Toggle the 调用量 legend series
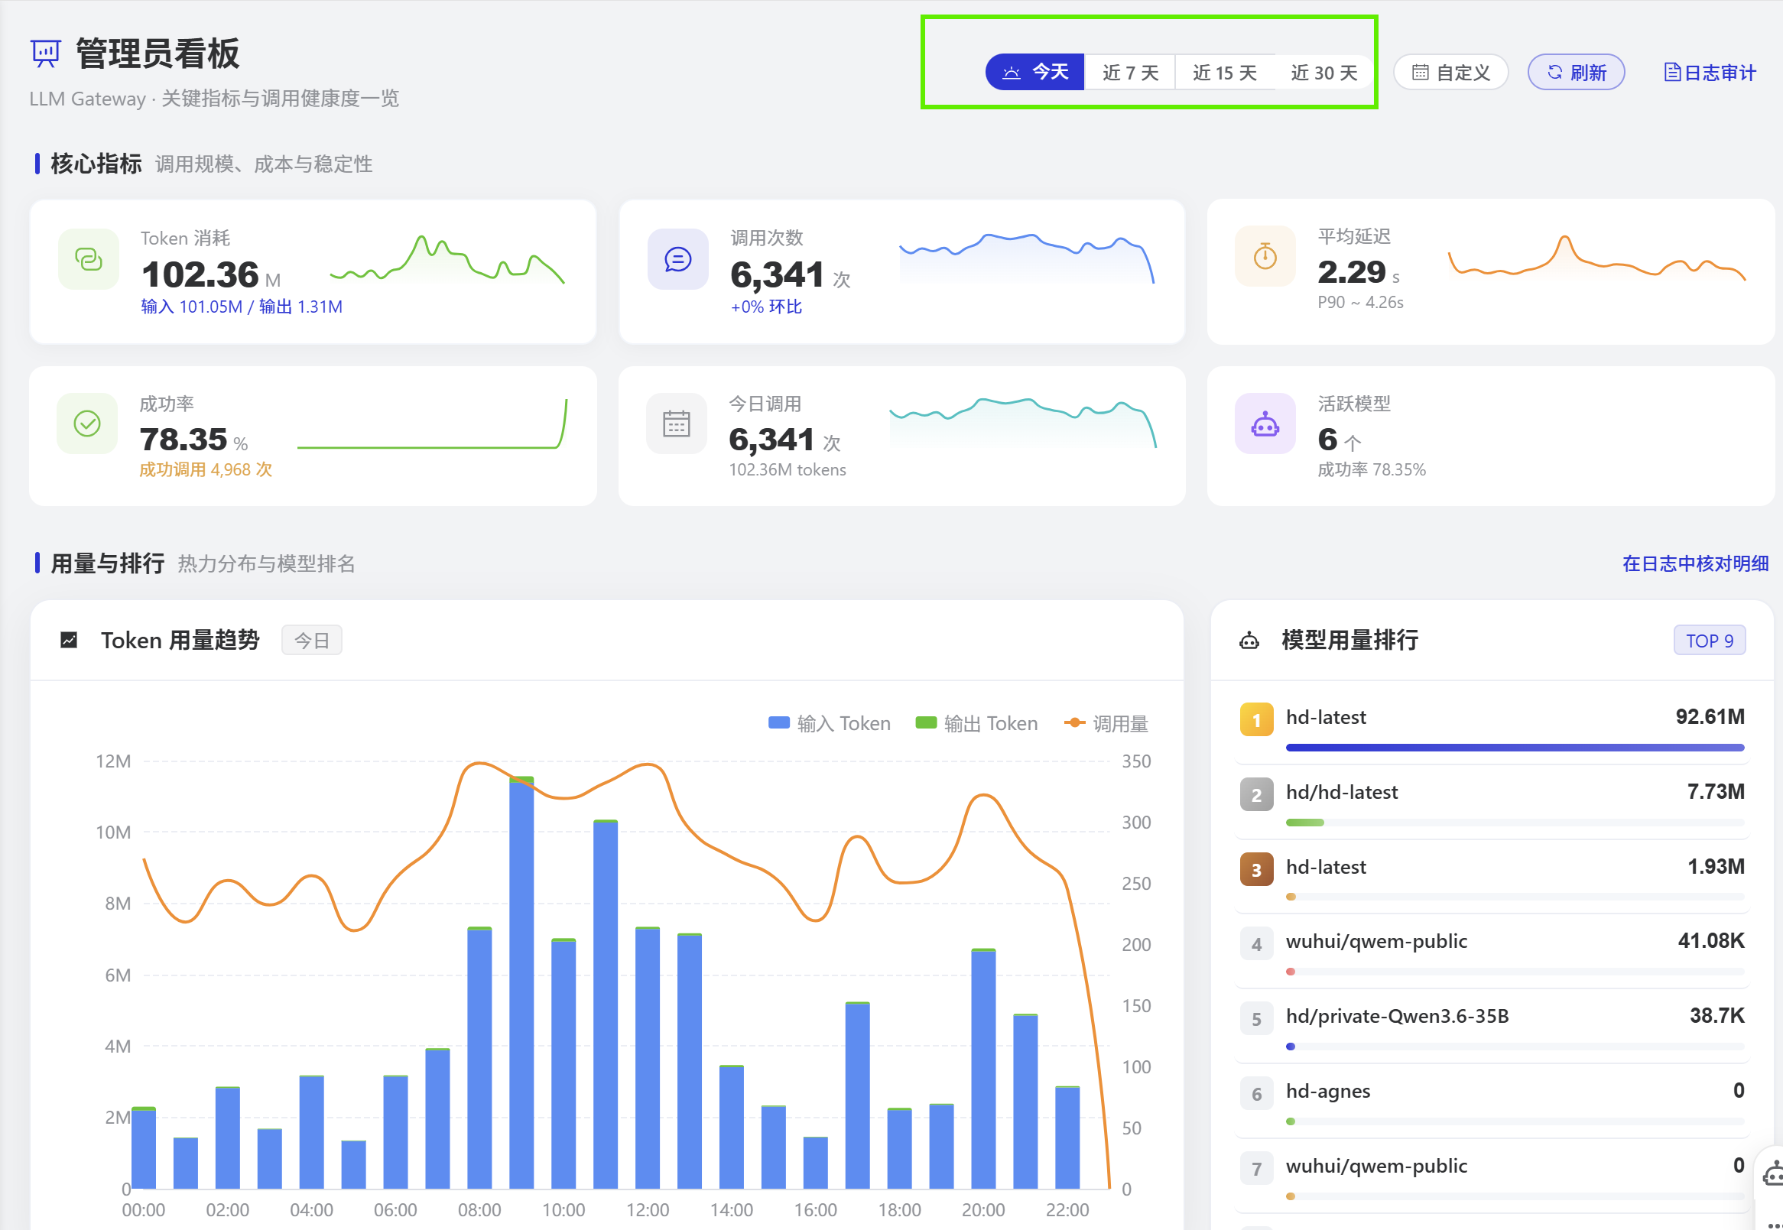Screen dimensions: 1783x1230 pyautogui.click(x=1106, y=723)
